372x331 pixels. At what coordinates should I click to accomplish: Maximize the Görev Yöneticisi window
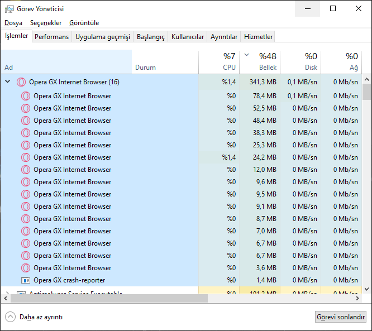click(333, 9)
